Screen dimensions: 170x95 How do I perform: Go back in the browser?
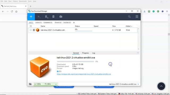(x=3, y=11)
